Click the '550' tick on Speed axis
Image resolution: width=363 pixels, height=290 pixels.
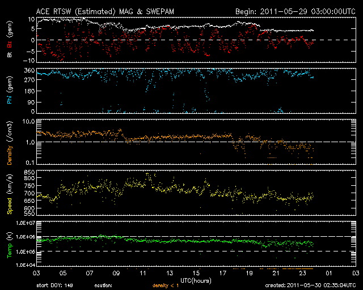click(29, 214)
